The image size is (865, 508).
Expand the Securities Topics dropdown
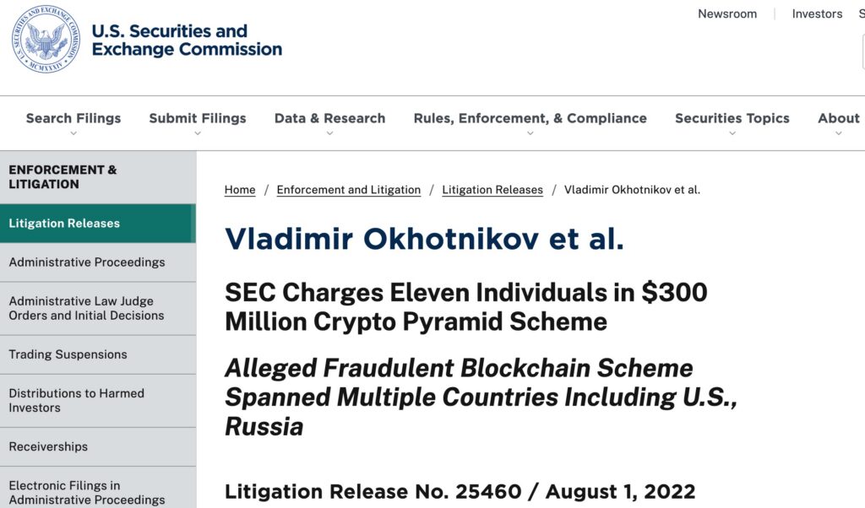732,133
